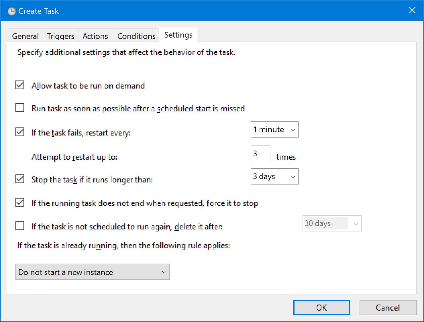Click the restart attempts number field
Image resolution: width=424 pixels, height=322 pixels.
coord(260,154)
